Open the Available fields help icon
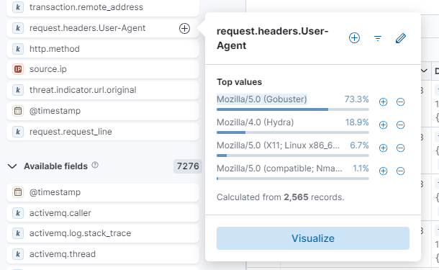The height and width of the screenshot is (270, 439). (x=95, y=166)
